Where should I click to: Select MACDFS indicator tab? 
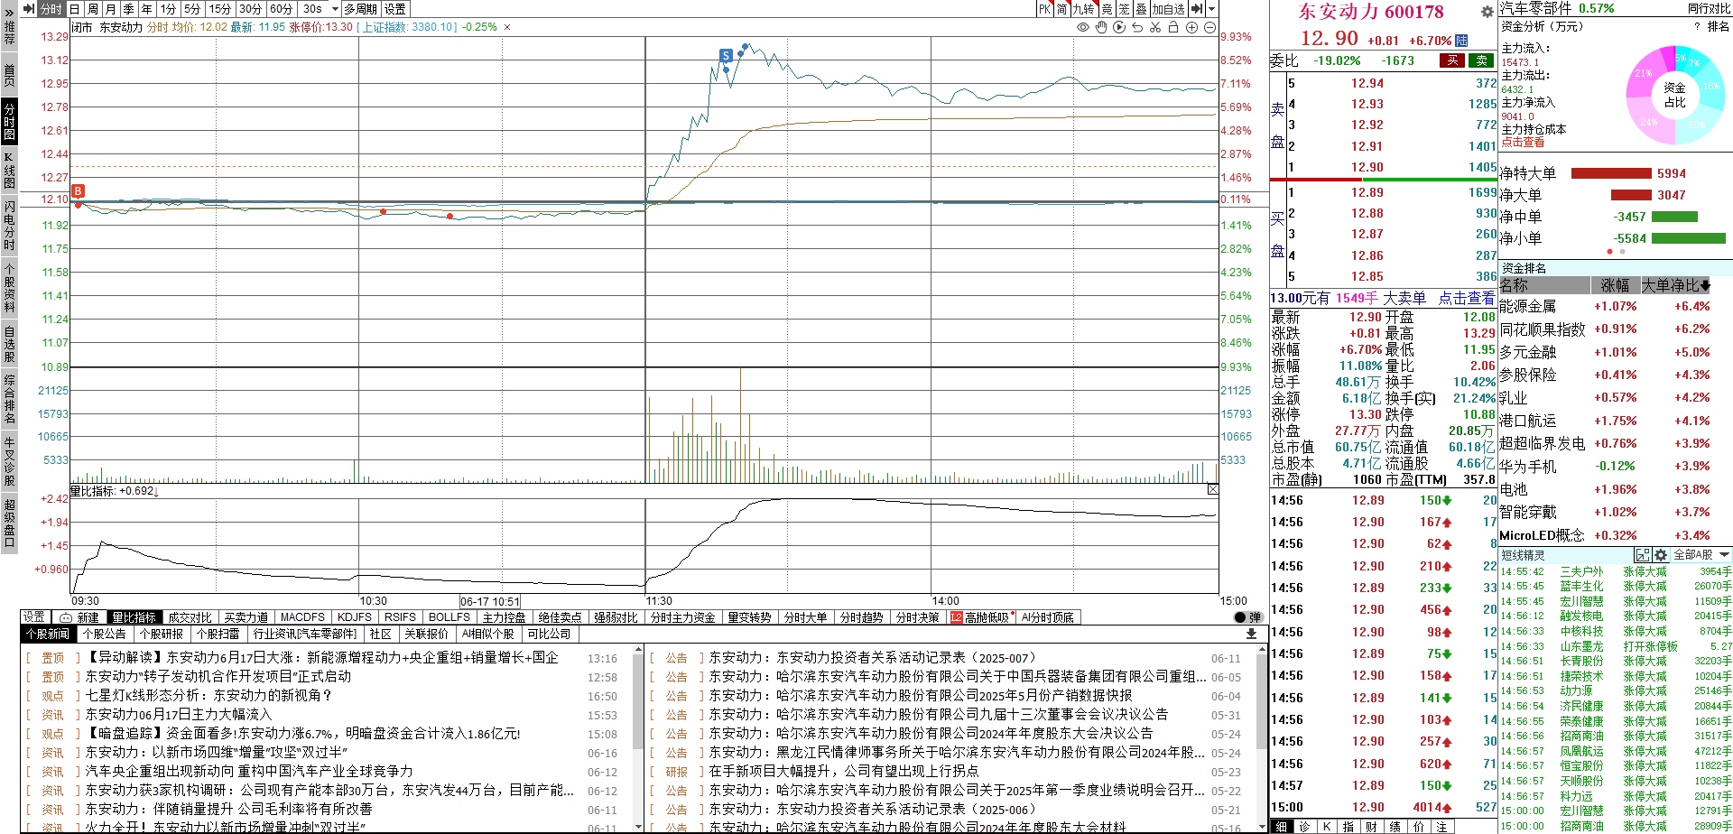point(302,617)
